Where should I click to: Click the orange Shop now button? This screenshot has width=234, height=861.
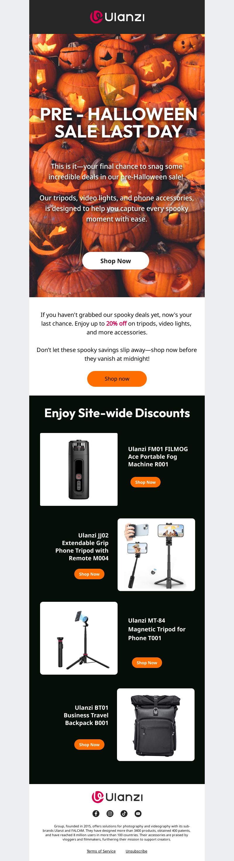(x=117, y=379)
